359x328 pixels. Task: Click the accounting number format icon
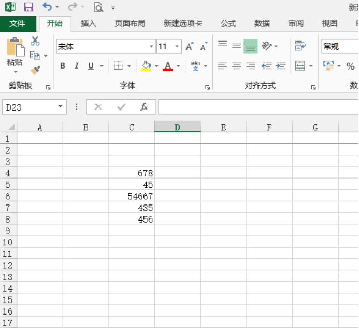328,66
